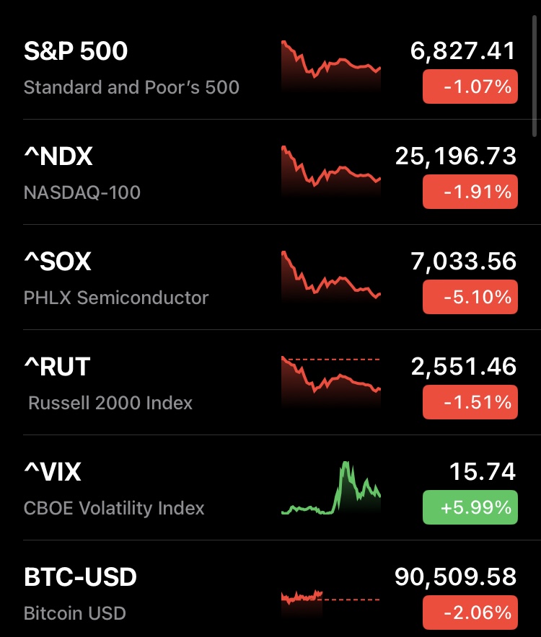Tap the 90,509.58 Bitcoin price
This screenshot has height=637, width=541.
pyautogui.click(x=456, y=577)
